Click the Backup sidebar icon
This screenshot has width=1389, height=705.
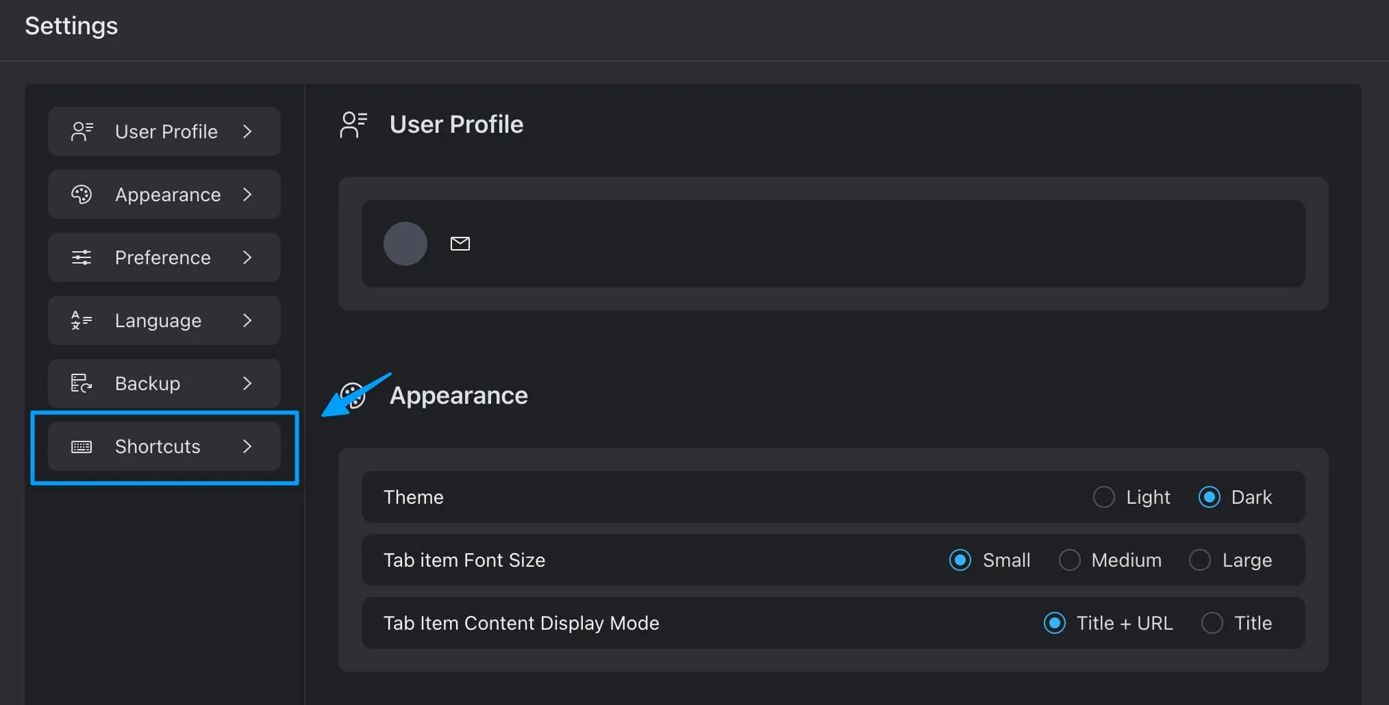(x=82, y=383)
